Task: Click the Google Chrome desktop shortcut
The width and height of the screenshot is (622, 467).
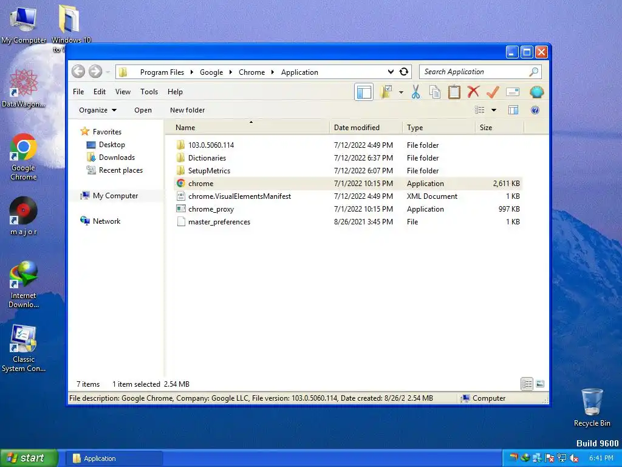Action: (x=24, y=157)
